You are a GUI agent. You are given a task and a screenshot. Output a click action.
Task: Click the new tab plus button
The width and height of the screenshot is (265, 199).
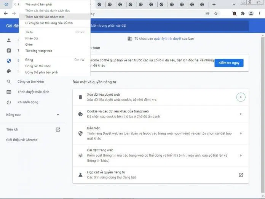(214, 4)
